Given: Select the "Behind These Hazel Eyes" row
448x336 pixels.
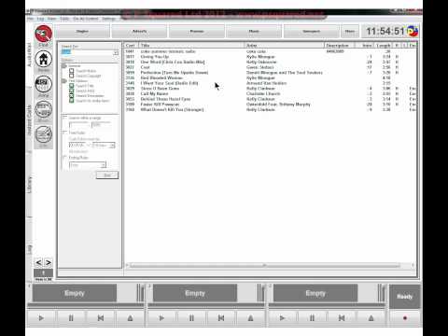Looking at the screenshot, I should click(x=270, y=99).
